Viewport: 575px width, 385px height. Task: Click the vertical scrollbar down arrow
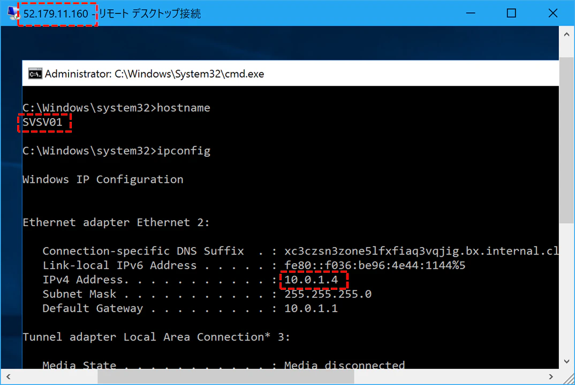pos(566,361)
